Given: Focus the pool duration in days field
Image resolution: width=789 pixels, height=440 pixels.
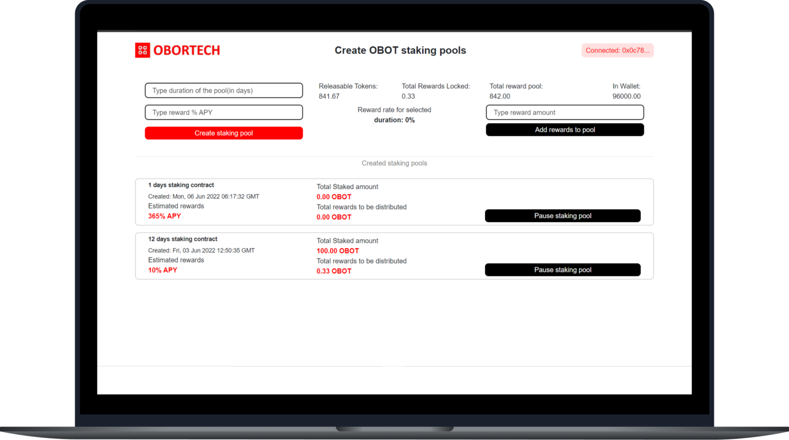Looking at the screenshot, I should 223,90.
